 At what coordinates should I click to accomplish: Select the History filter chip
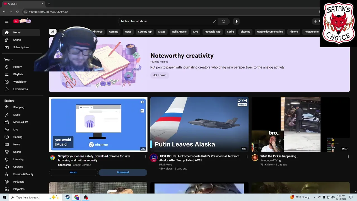[294, 32]
